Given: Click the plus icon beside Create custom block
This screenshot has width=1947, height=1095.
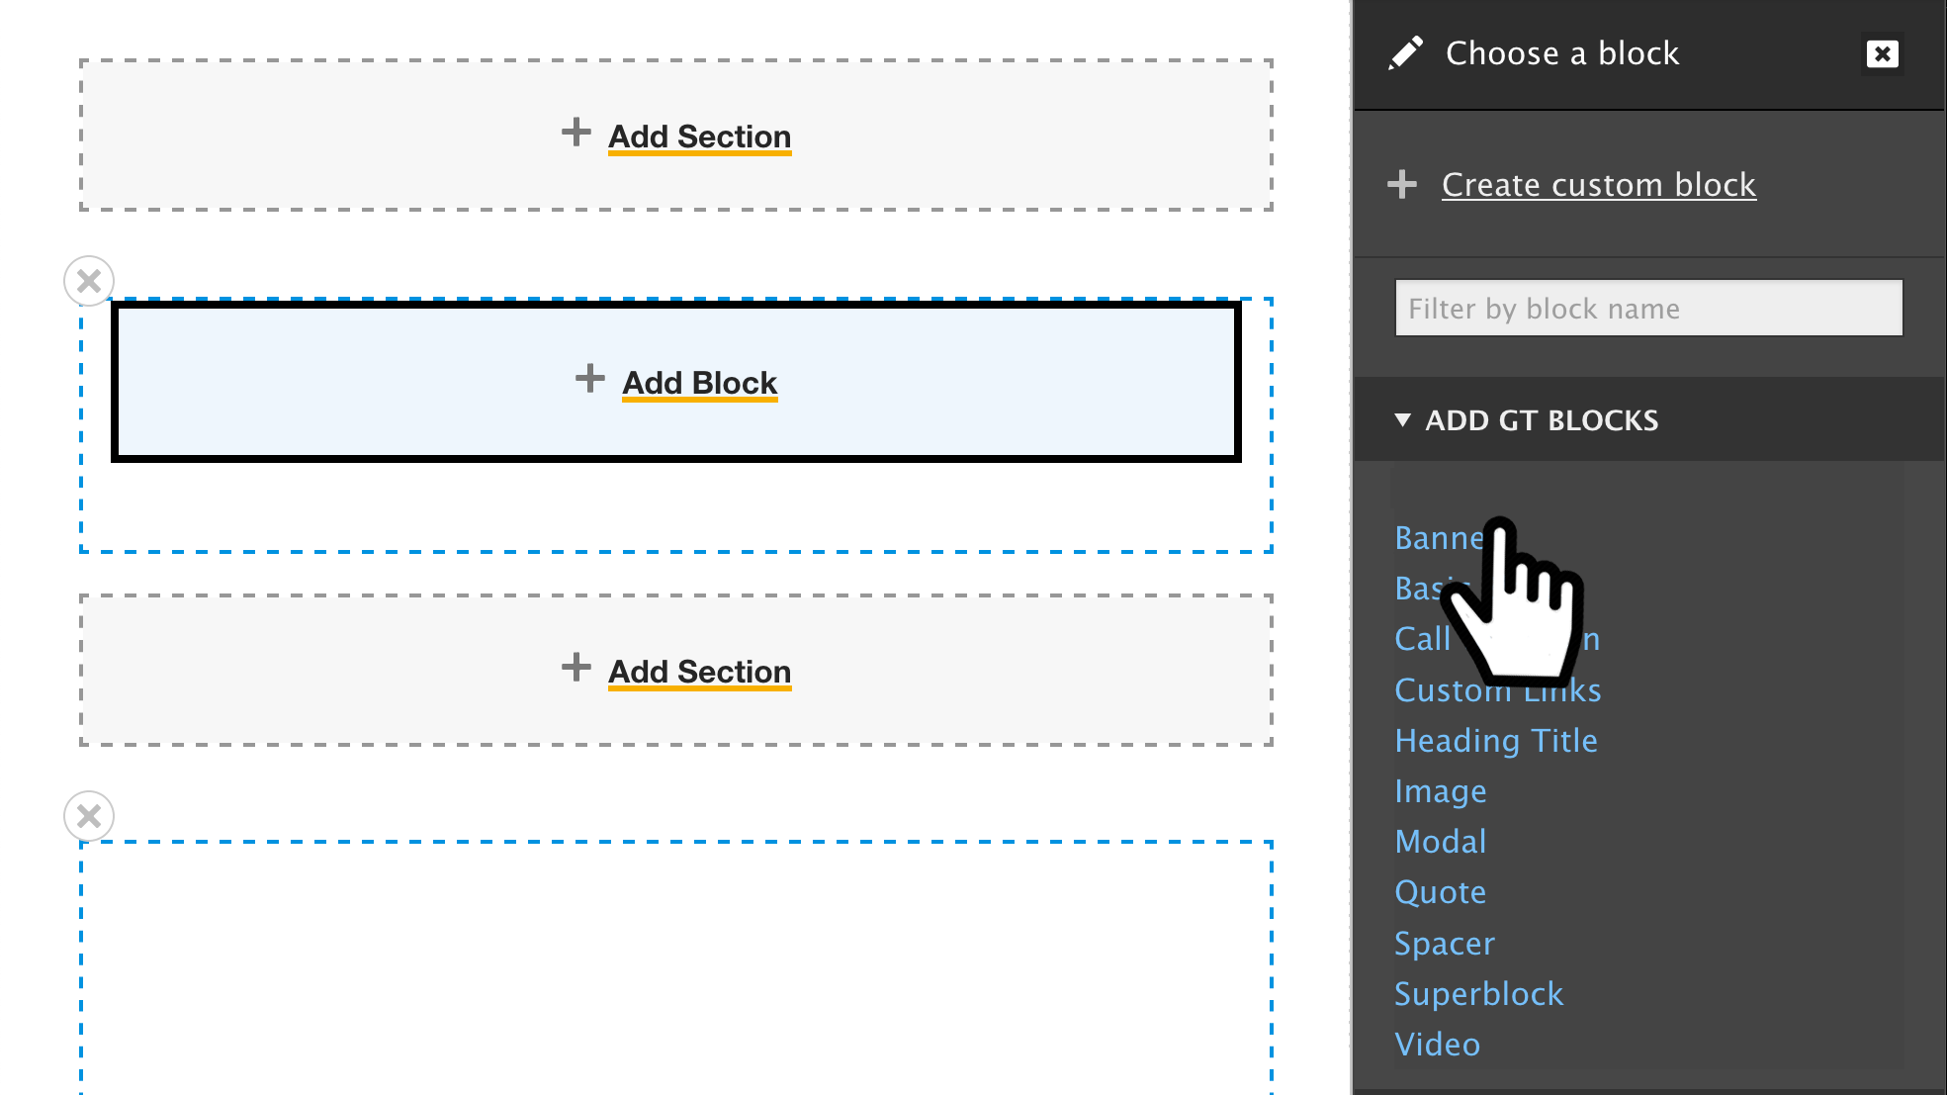Looking at the screenshot, I should (x=1402, y=185).
